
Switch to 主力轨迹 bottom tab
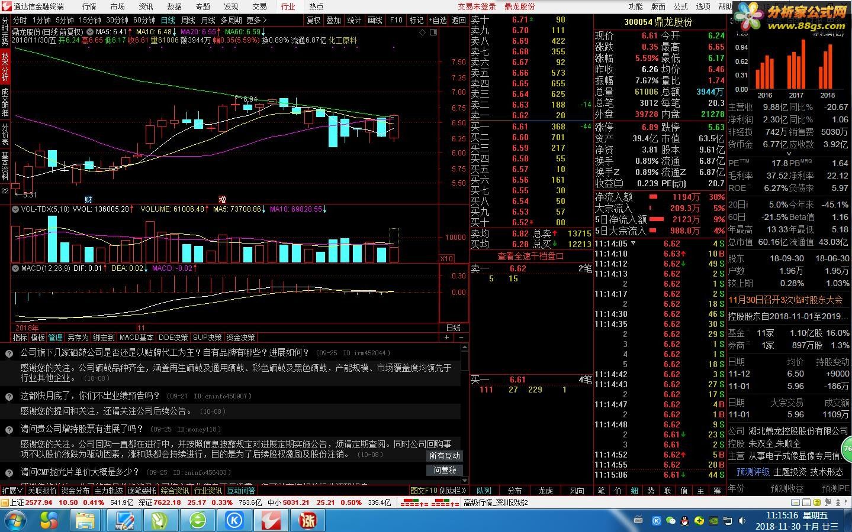[108, 491]
